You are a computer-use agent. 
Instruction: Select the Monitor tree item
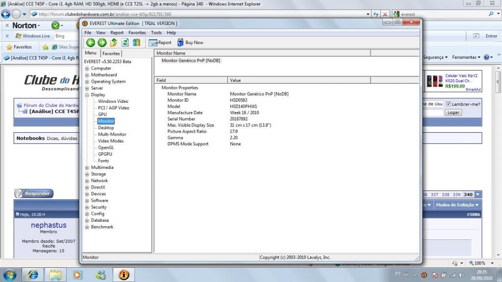point(106,121)
